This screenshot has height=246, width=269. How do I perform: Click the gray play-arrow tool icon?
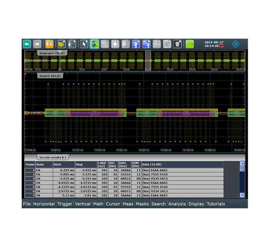(126, 44)
